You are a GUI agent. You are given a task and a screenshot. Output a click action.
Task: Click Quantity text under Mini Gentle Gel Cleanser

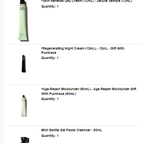click(x=50, y=136)
